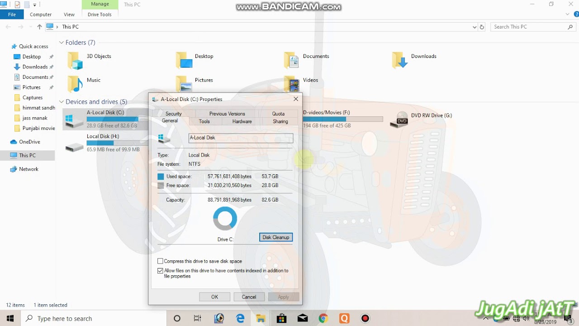Click the Properties quick access toolbar icon
The width and height of the screenshot is (579, 326).
coord(17,5)
